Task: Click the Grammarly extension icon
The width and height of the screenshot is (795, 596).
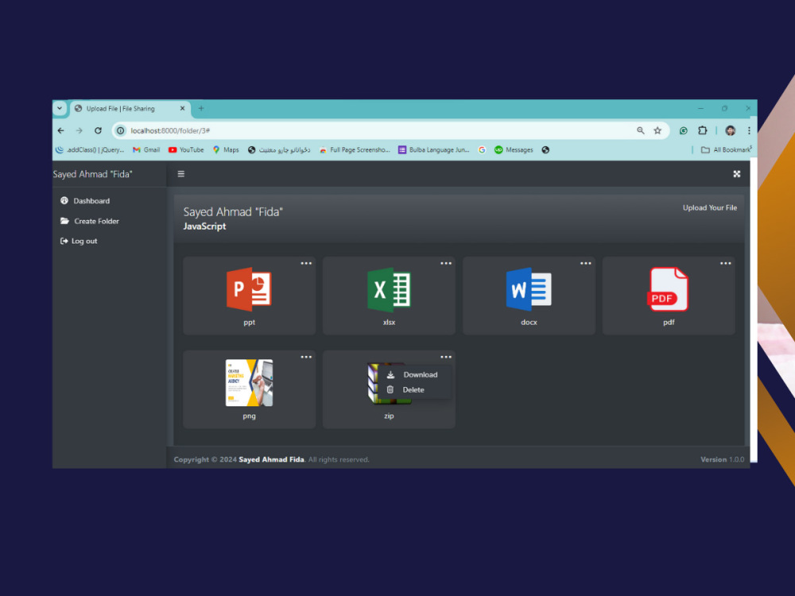Action: tap(684, 131)
